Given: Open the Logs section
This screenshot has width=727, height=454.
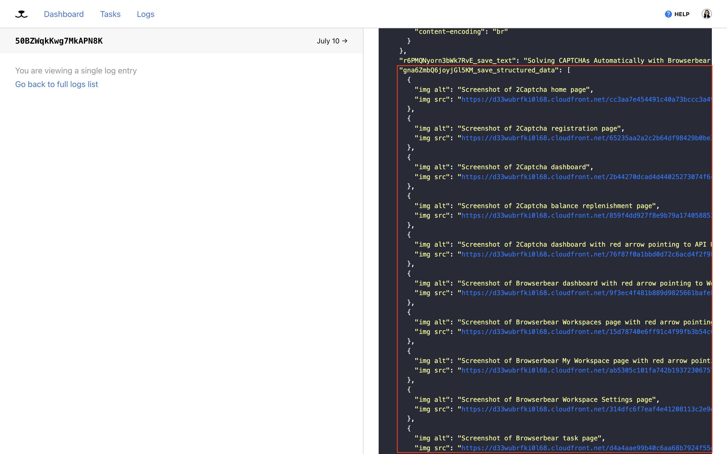Looking at the screenshot, I should pyautogui.click(x=145, y=14).
